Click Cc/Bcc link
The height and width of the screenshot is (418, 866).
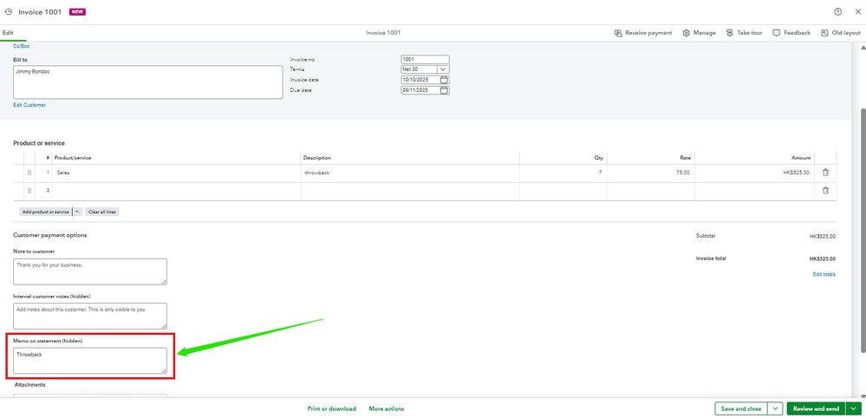tap(22, 46)
